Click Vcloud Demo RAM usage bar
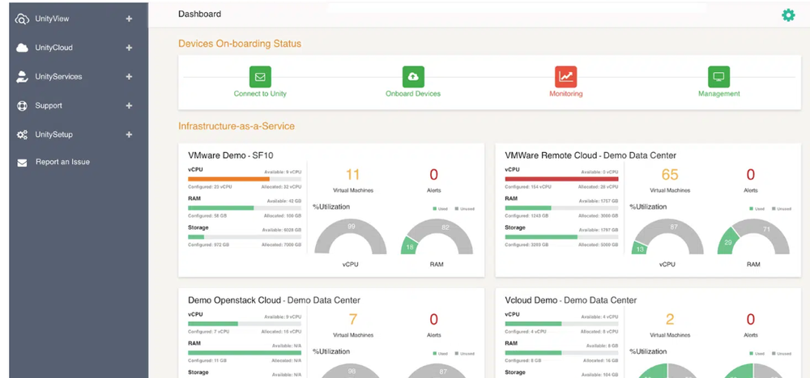 click(x=561, y=353)
